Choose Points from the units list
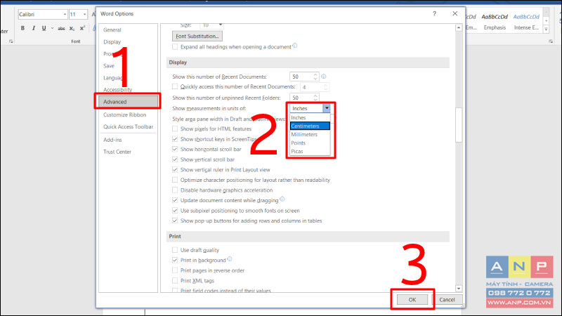The height and width of the screenshot is (316, 562). pyautogui.click(x=310, y=143)
